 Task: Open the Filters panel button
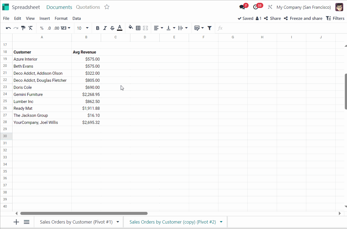tap(335, 18)
